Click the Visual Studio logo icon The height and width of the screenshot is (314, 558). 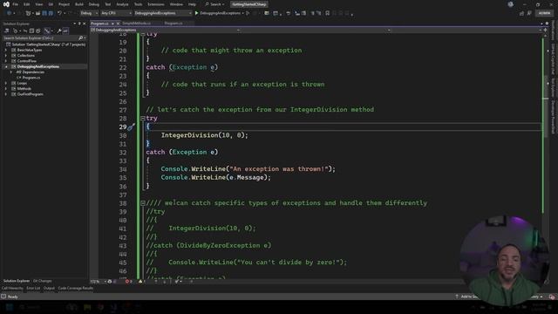(x=6, y=4)
